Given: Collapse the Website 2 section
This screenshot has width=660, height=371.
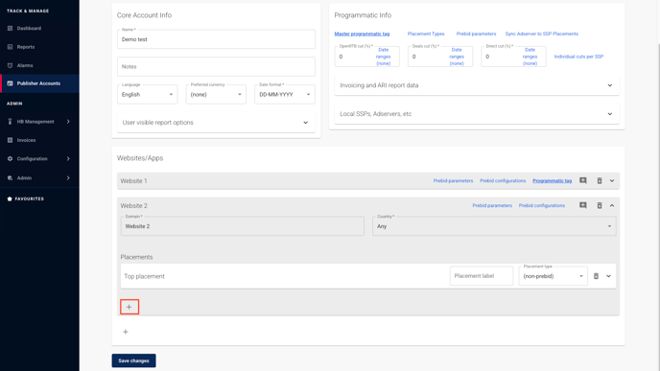Looking at the screenshot, I should pyautogui.click(x=612, y=206).
